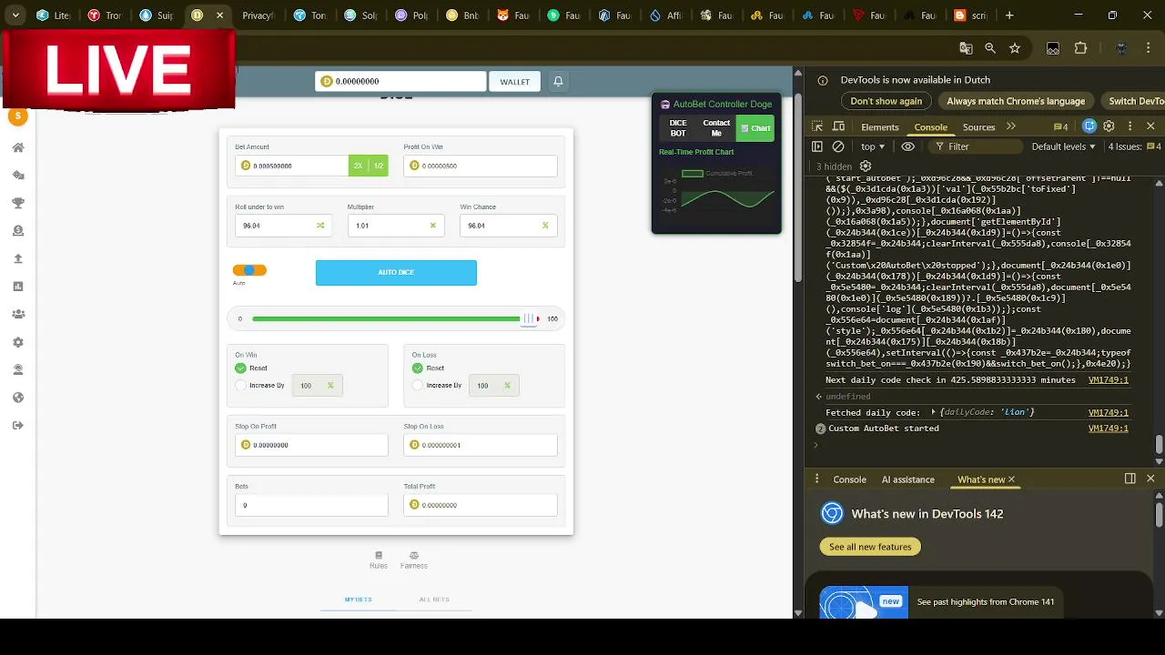Image resolution: width=1165 pixels, height=655 pixels.
Task: Click the WALLET button
Action: point(514,81)
